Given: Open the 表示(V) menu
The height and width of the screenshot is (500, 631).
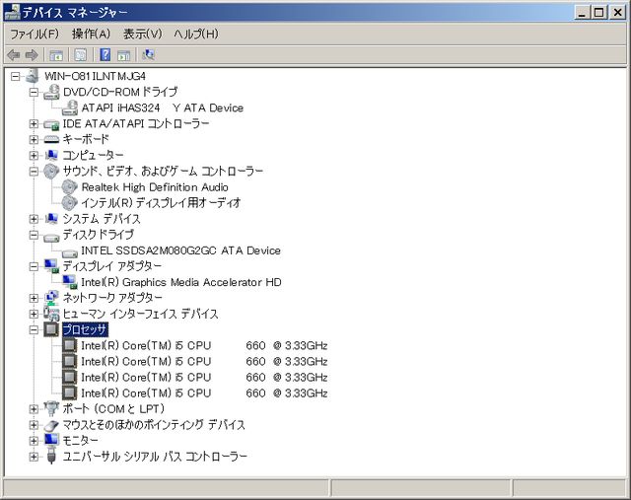Looking at the screenshot, I should tap(142, 34).
